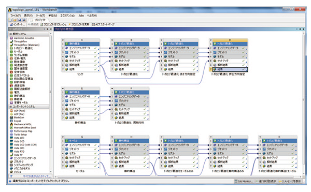Open the system A dropdown arrow
The width and height of the screenshot is (311, 192).
click(63, 40)
